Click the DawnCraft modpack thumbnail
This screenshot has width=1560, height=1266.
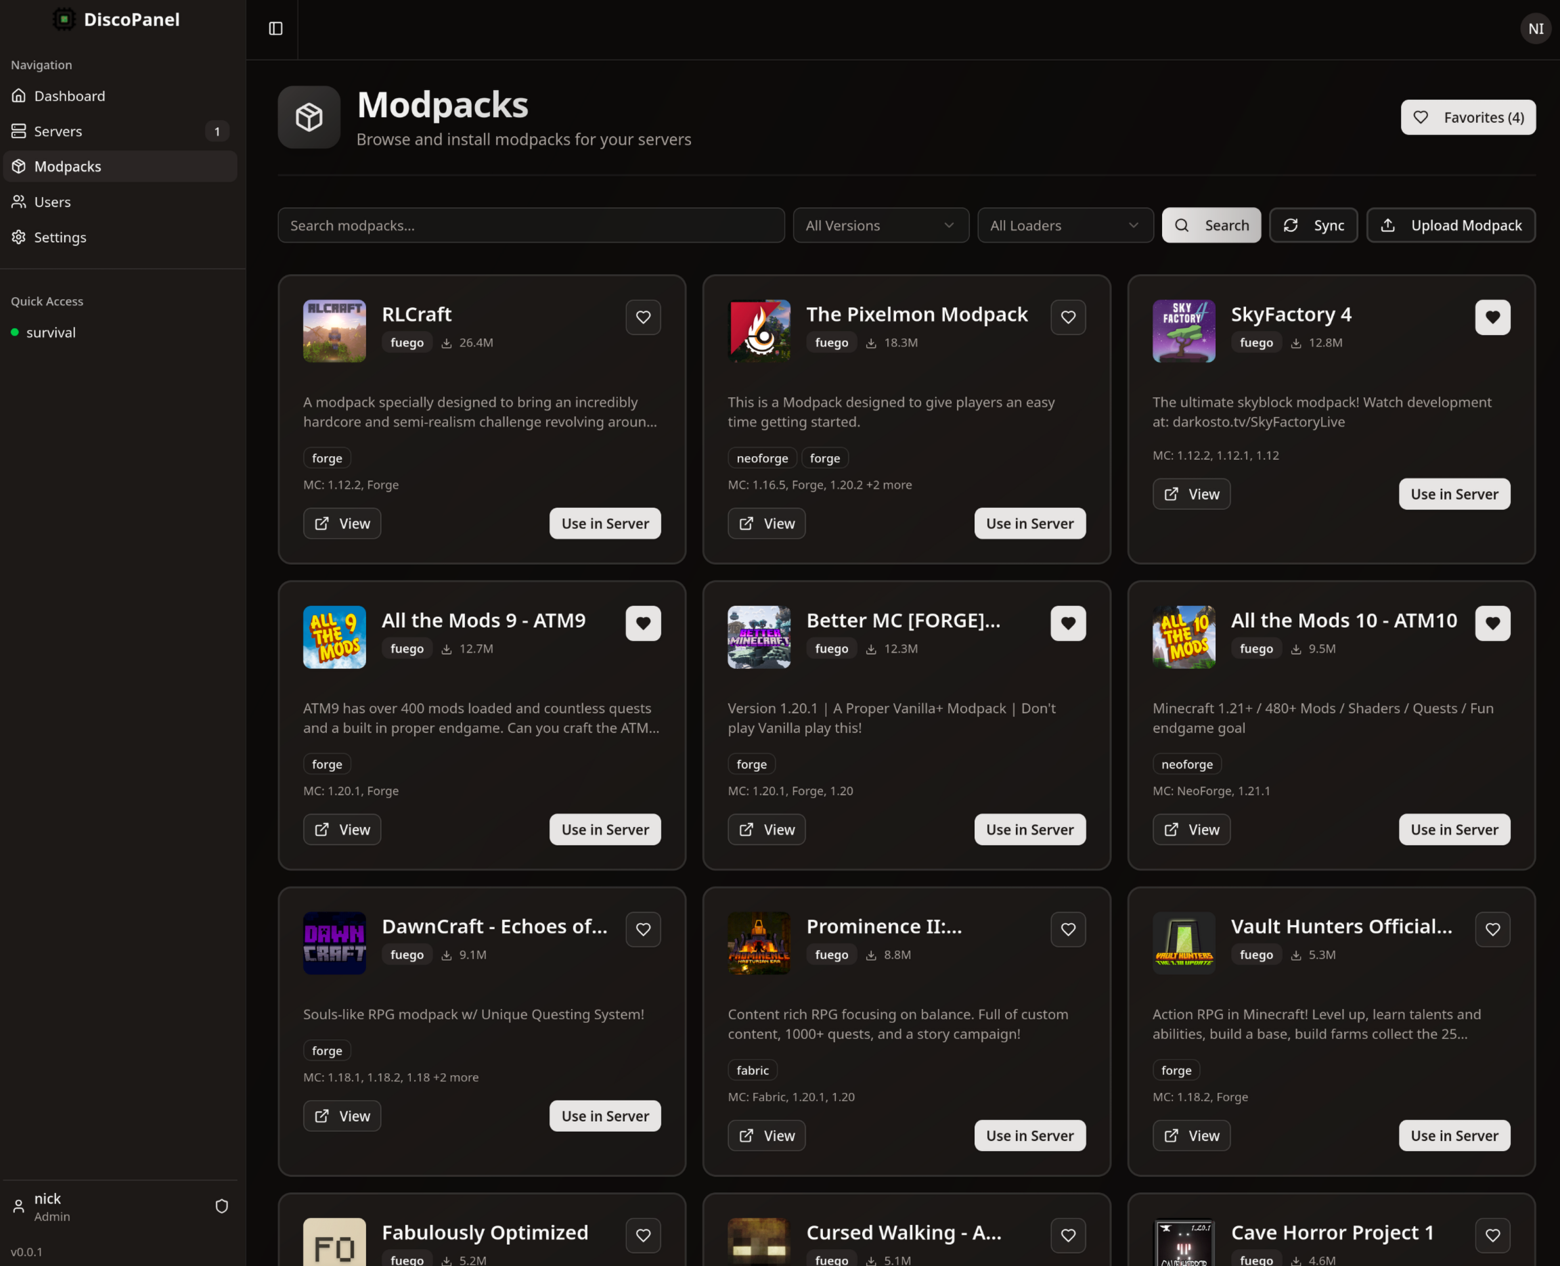(x=335, y=943)
